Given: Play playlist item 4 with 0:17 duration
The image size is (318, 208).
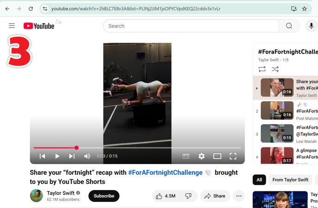Looking at the screenshot, I should [x=286, y=155].
